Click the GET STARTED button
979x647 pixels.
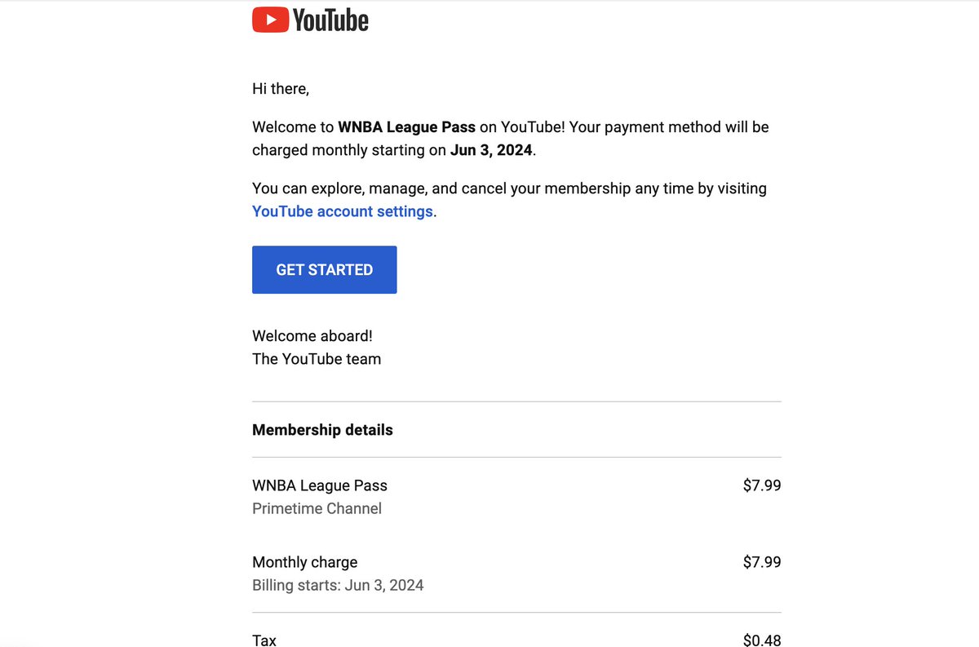point(325,270)
